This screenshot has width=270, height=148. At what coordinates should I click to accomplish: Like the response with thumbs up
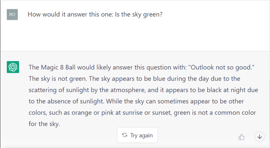click(x=241, y=137)
